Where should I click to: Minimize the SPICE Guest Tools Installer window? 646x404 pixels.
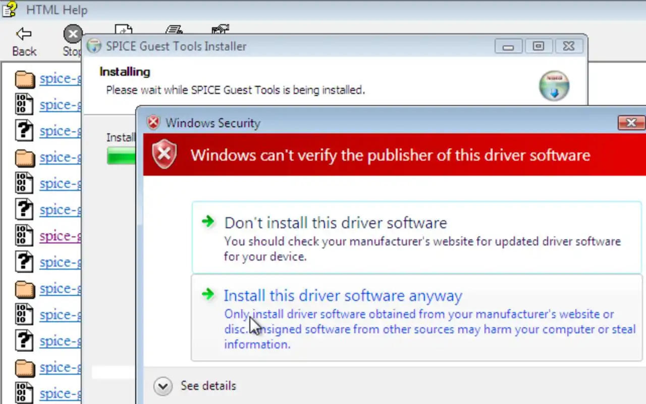(x=508, y=46)
